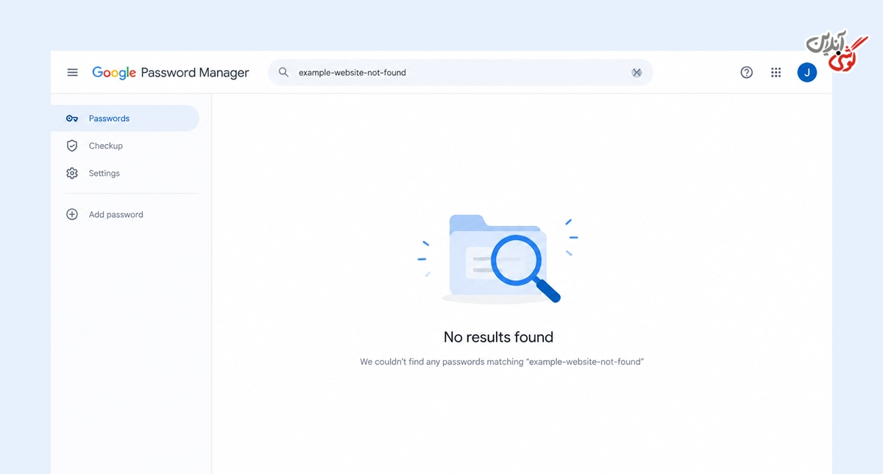This screenshot has width=883, height=474.
Task: Click the gear icon beside Settings
Action: [72, 173]
